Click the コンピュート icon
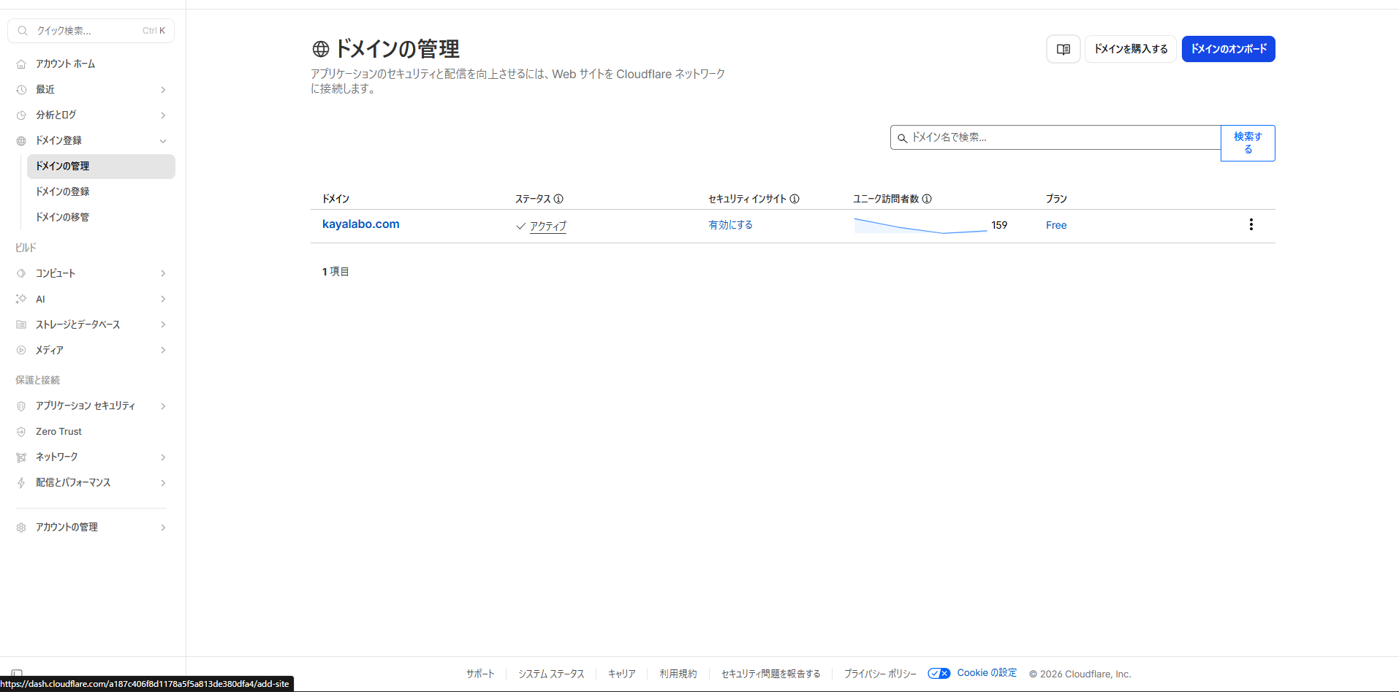 coord(21,273)
